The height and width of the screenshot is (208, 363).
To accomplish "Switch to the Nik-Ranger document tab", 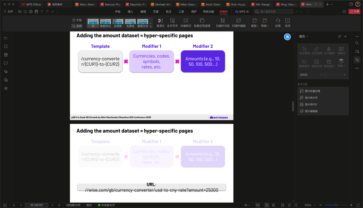I will click(261, 4).
